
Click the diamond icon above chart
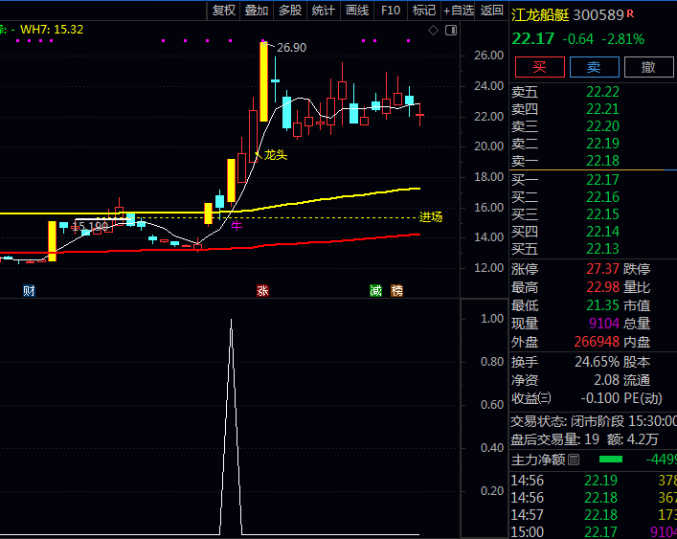[433, 31]
